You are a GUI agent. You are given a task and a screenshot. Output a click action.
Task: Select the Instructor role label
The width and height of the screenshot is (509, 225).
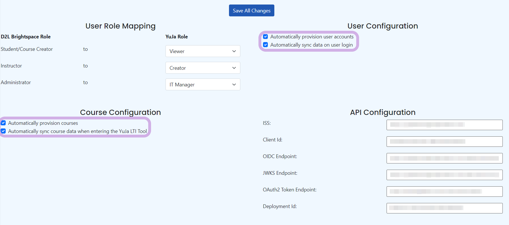[x=11, y=66]
